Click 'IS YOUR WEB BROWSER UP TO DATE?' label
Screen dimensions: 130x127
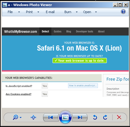(79, 56)
